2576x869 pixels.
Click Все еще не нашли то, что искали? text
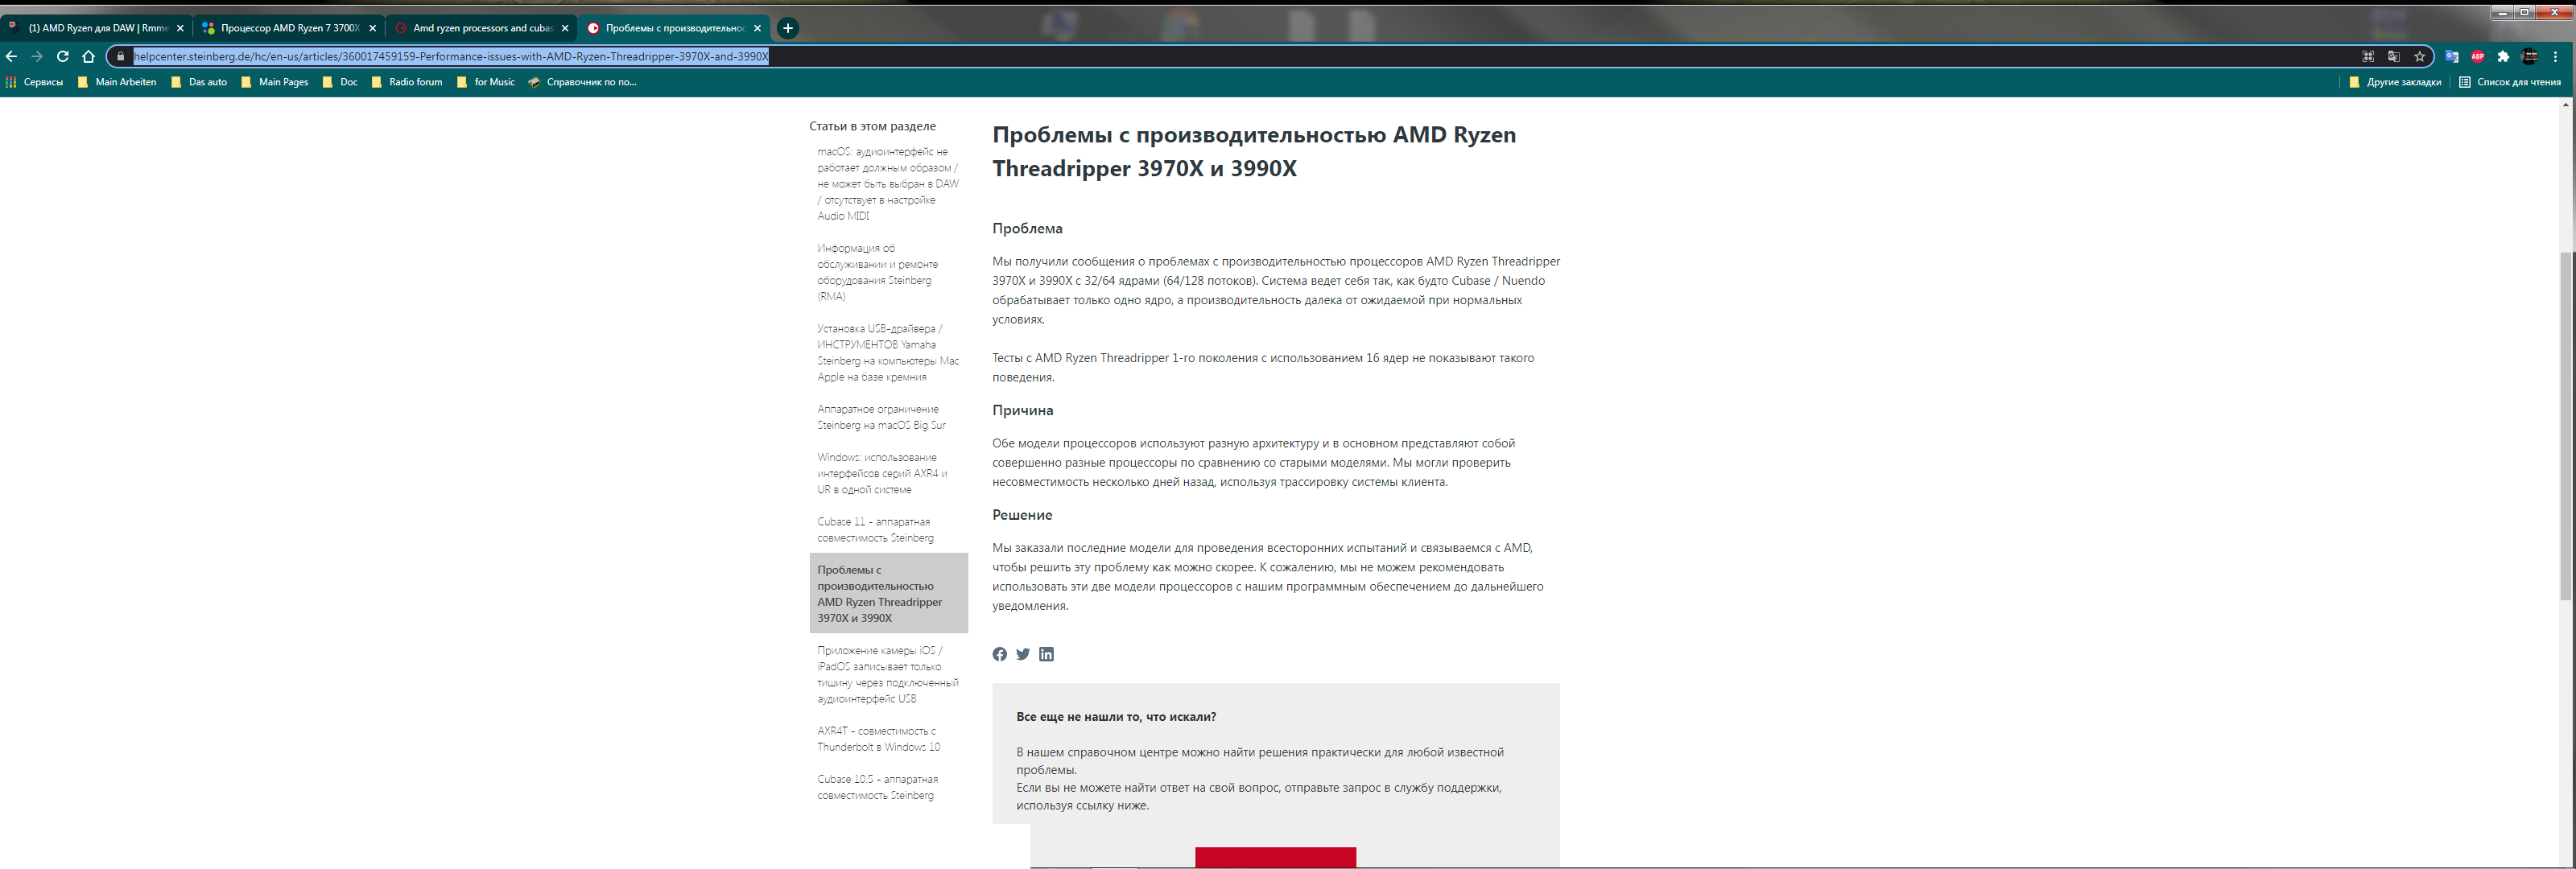pyautogui.click(x=1116, y=717)
